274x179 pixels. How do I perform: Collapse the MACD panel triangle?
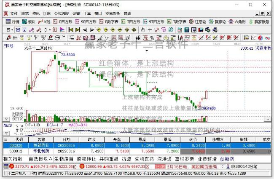(x=6, y=133)
